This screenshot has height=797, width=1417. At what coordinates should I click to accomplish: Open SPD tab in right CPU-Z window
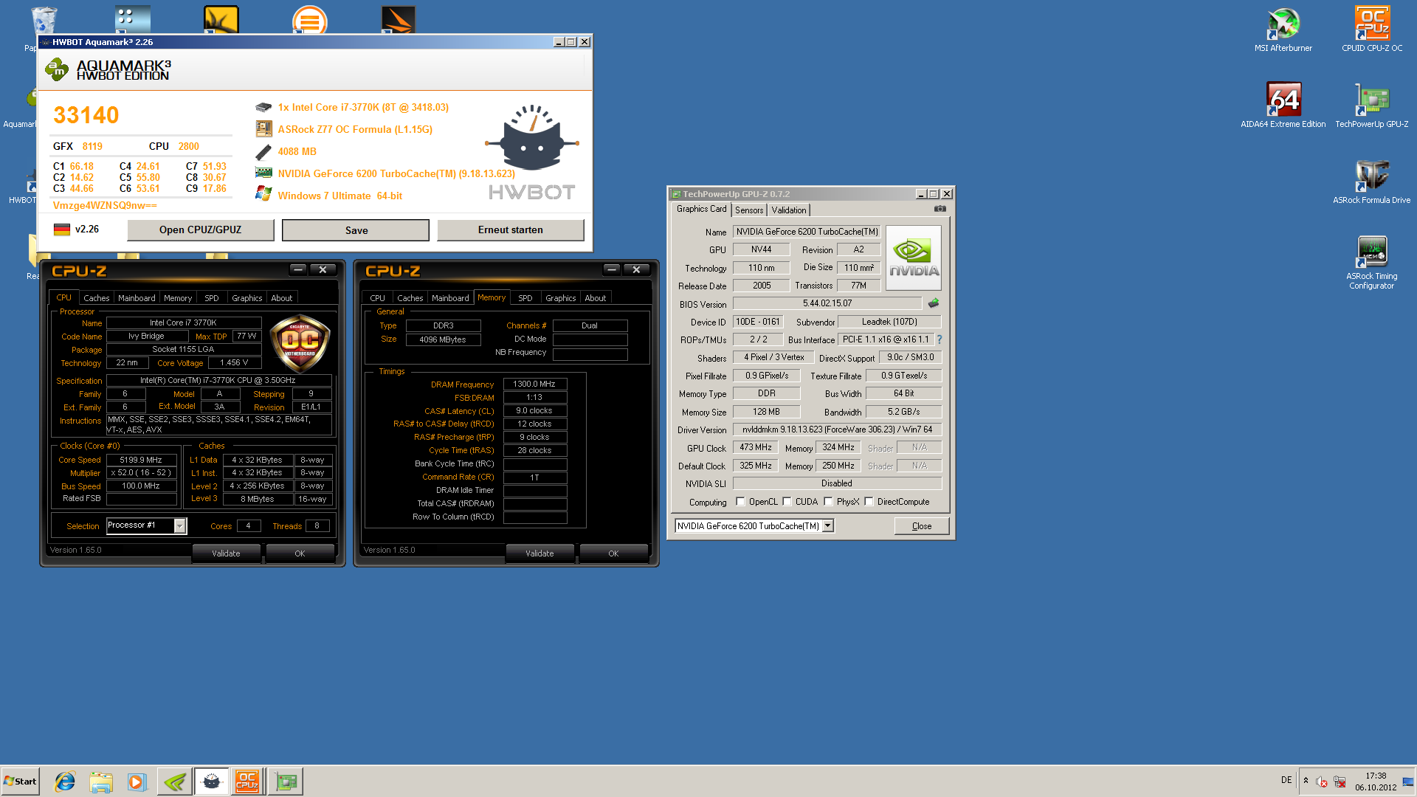pyautogui.click(x=525, y=298)
